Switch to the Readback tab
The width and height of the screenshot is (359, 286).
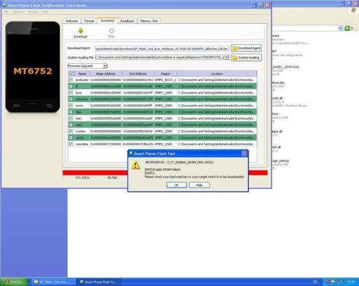[x=127, y=21]
